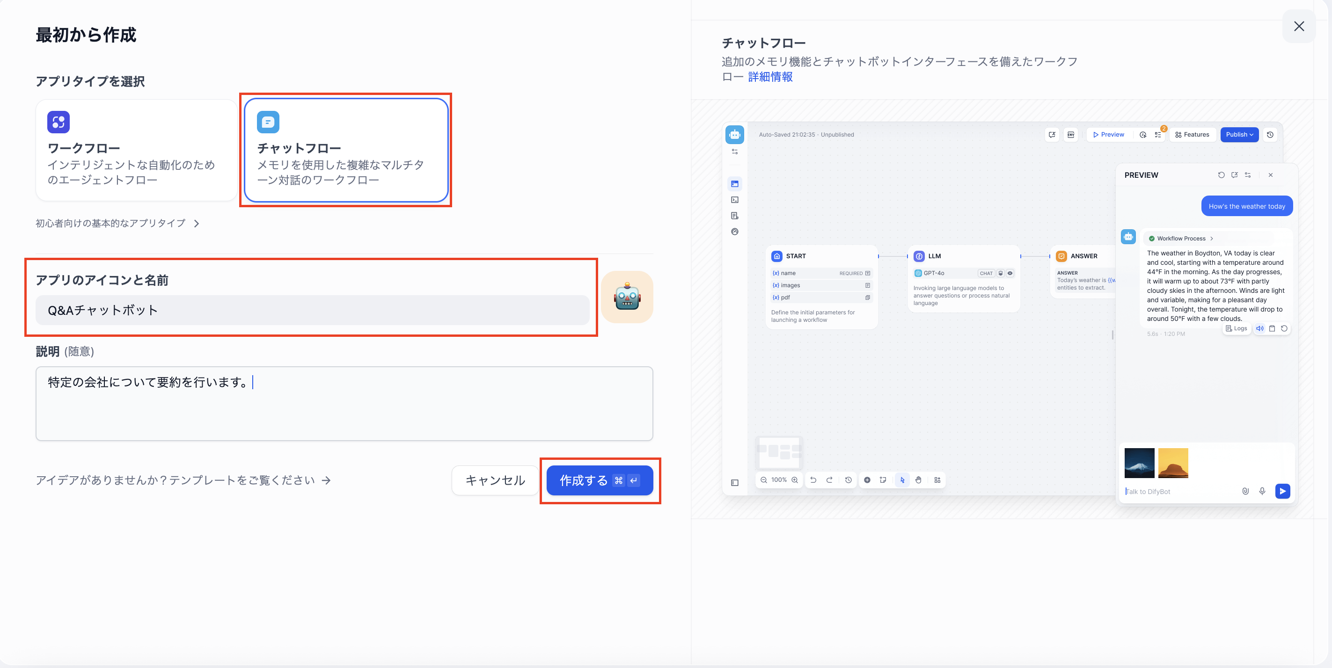
Task: Select the Chatflow app type card
Action: click(345, 150)
